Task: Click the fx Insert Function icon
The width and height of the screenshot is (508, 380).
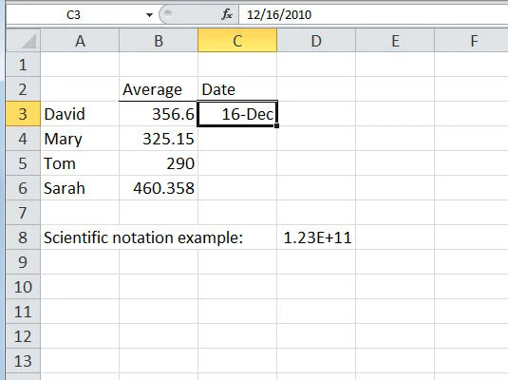Action: point(227,14)
